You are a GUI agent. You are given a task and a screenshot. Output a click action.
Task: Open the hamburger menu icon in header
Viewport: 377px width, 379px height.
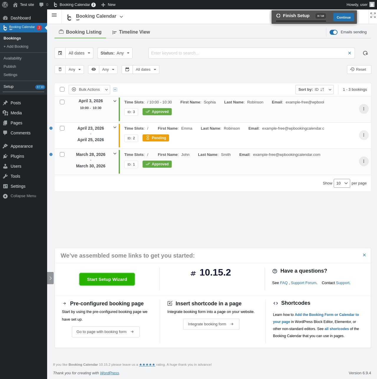pyautogui.click(x=54, y=15)
